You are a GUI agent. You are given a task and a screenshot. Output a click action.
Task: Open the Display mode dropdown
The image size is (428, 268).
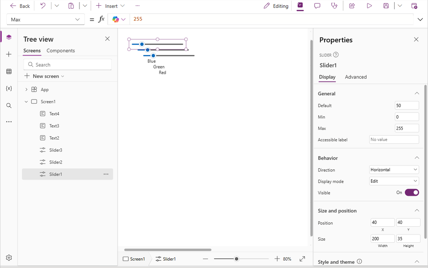pos(394,181)
